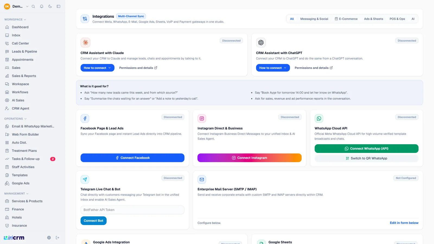This screenshot has width=434, height=244.
Task: Switch to the AI filter tab
Action: [x=413, y=19]
